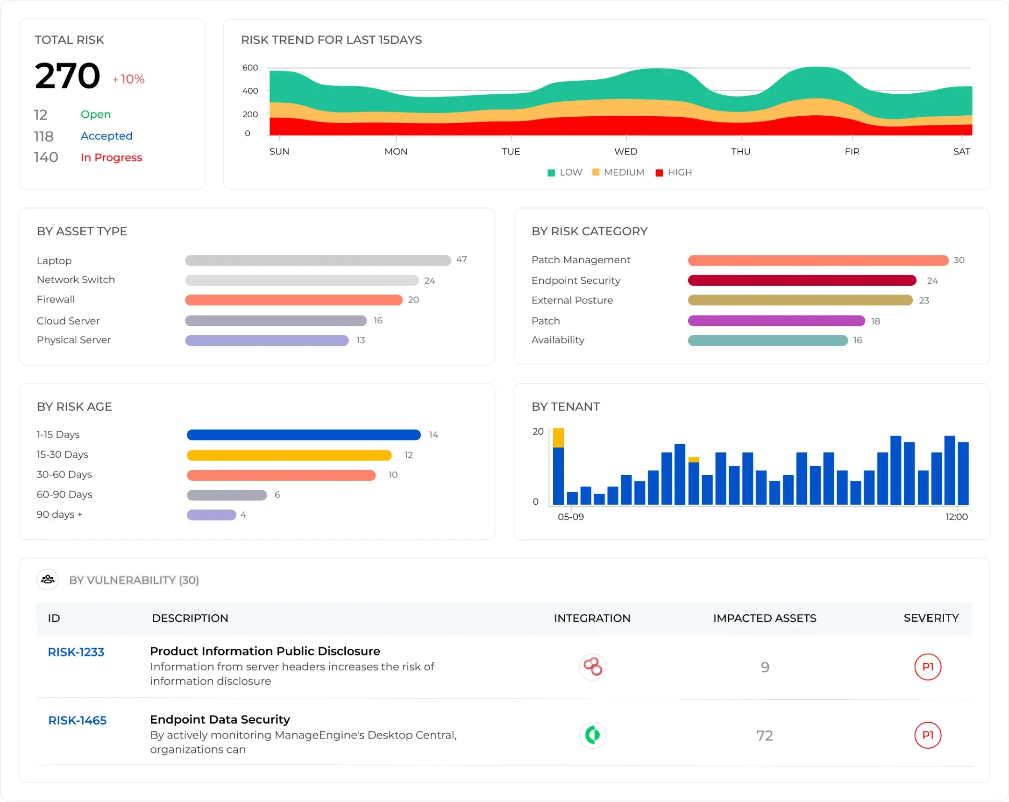Click the Patch Management category bar
The height and width of the screenshot is (802, 1009).
point(818,260)
